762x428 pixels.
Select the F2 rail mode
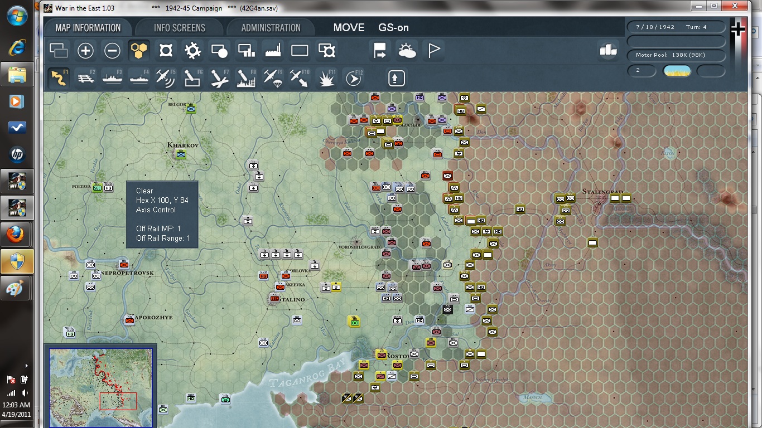click(x=85, y=78)
